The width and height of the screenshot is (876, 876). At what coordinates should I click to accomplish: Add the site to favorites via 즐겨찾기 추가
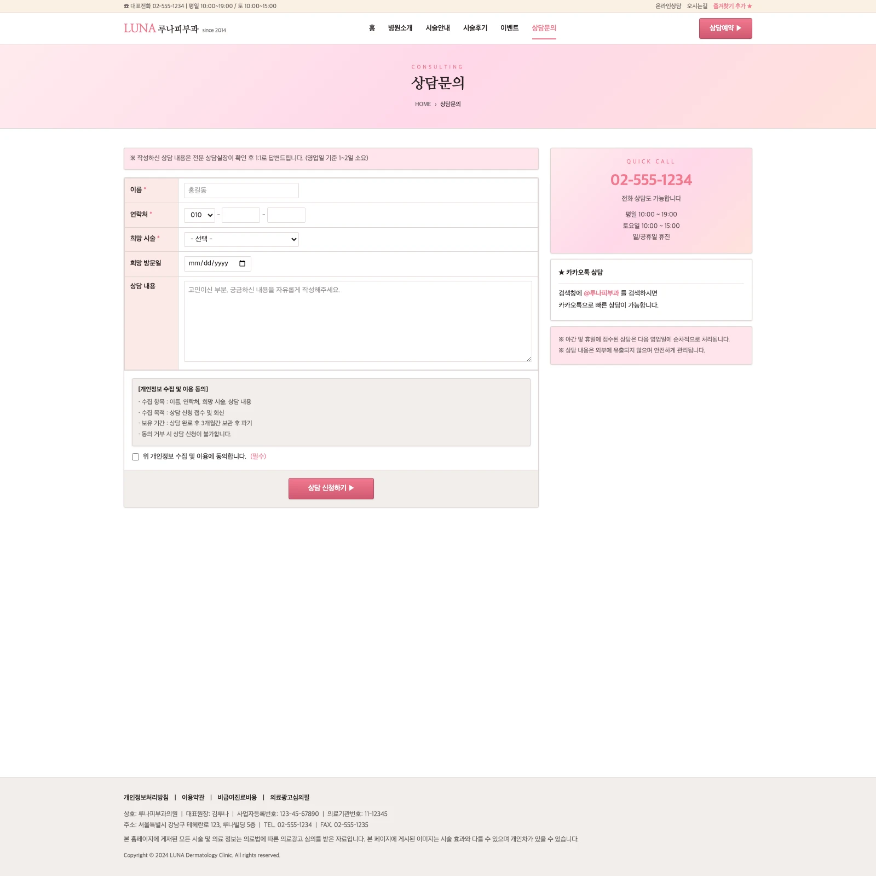tap(732, 6)
